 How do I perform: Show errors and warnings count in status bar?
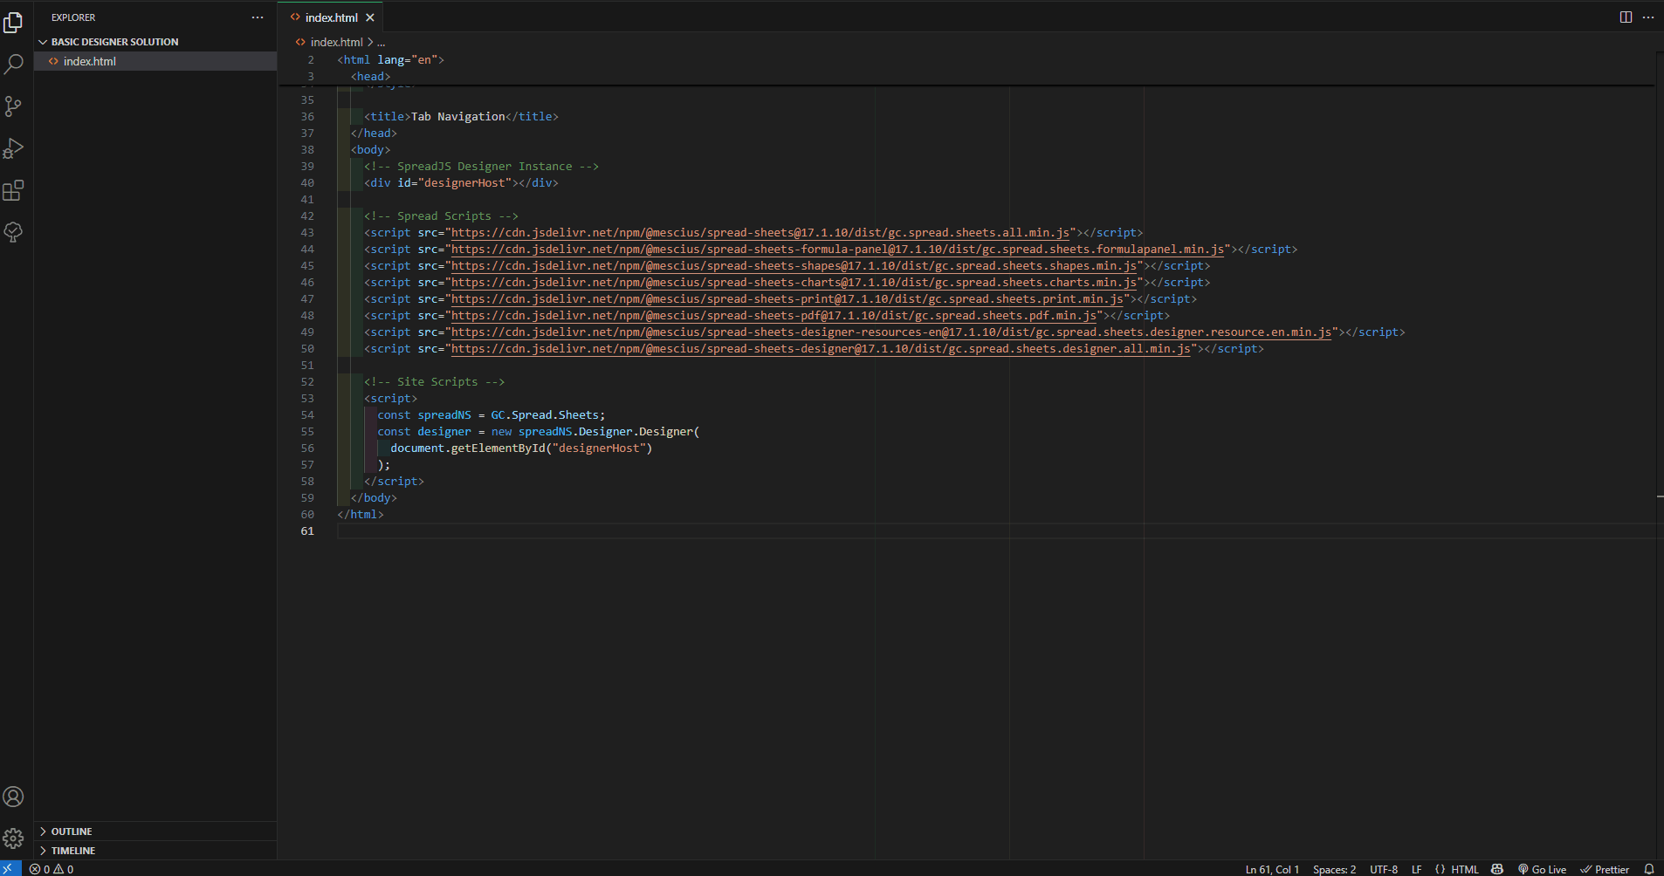[x=52, y=869]
